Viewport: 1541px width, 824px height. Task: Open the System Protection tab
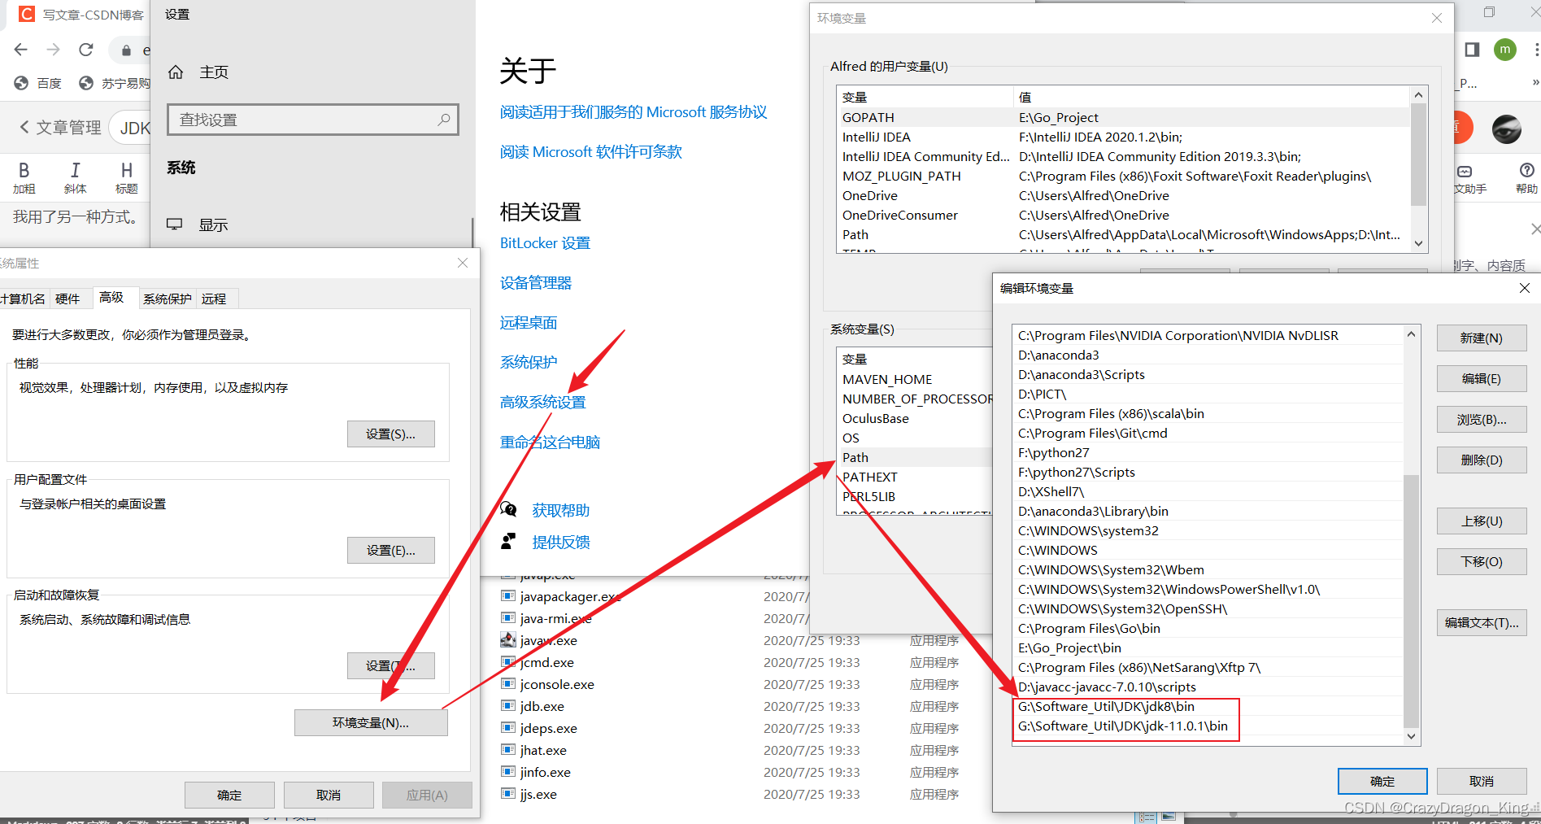(167, 299)
